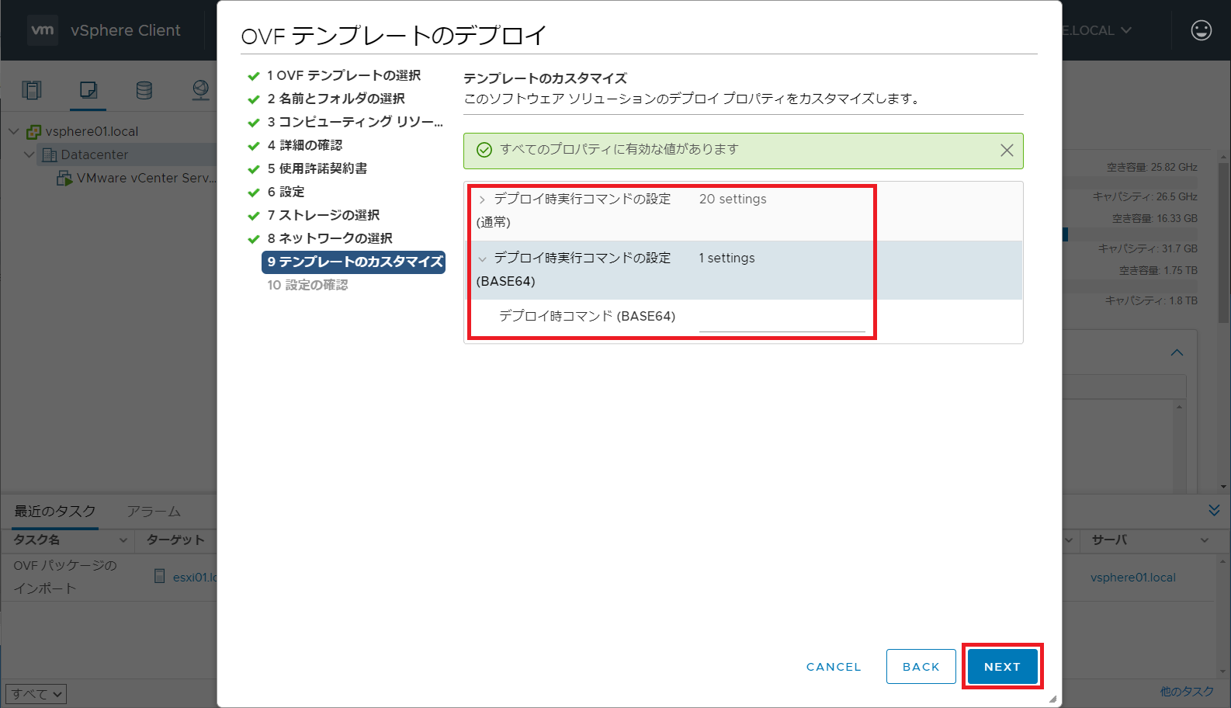Collapse デプロイ時実行コマンドの設定 (BASE64) section

pyautogui.click(x=482, y=259)
